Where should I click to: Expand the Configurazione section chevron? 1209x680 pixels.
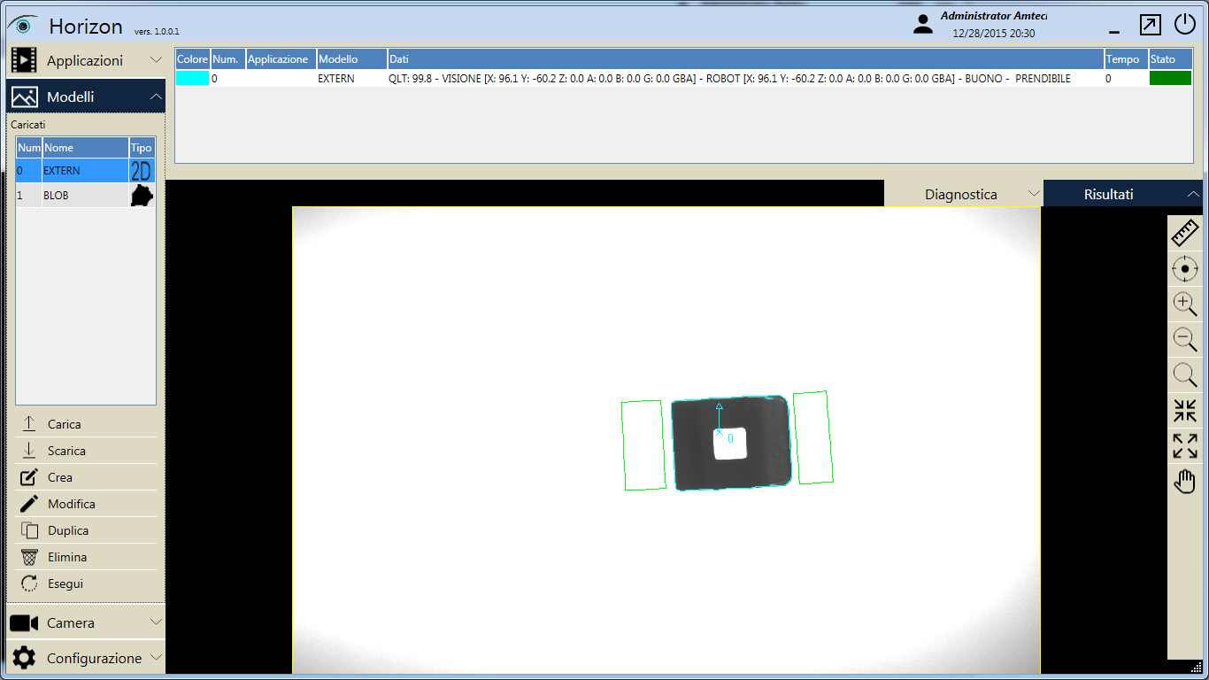(156, 658)
